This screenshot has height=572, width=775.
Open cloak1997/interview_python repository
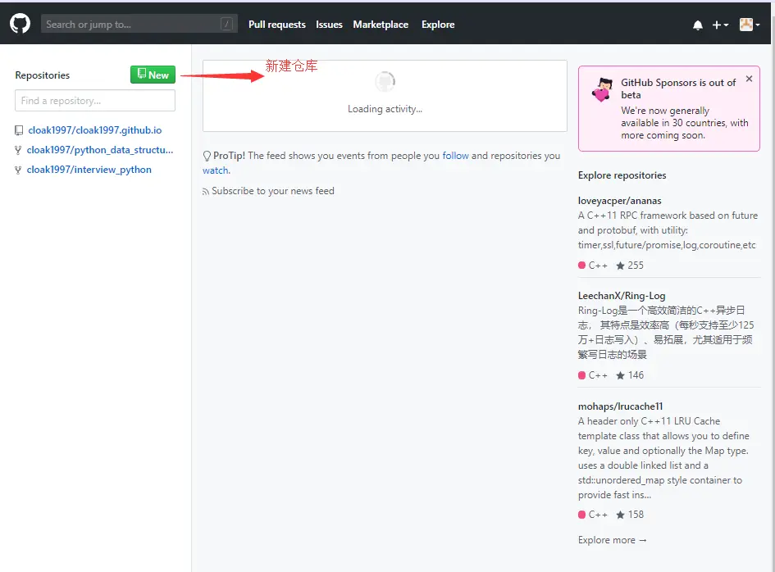tap(89, 170)
